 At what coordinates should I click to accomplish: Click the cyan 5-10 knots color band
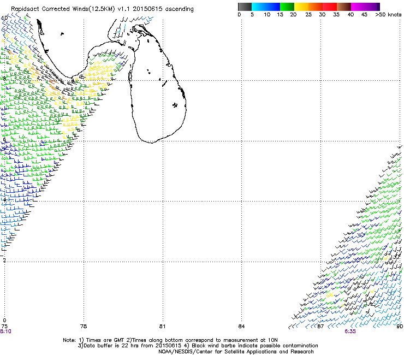259,7
